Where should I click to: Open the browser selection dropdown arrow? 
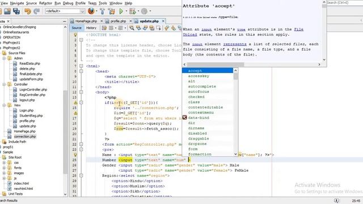(96, 11)
